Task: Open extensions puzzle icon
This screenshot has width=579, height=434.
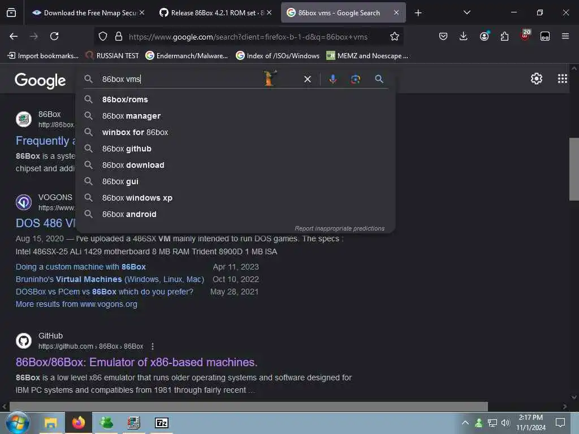Action: click(504, 36)
